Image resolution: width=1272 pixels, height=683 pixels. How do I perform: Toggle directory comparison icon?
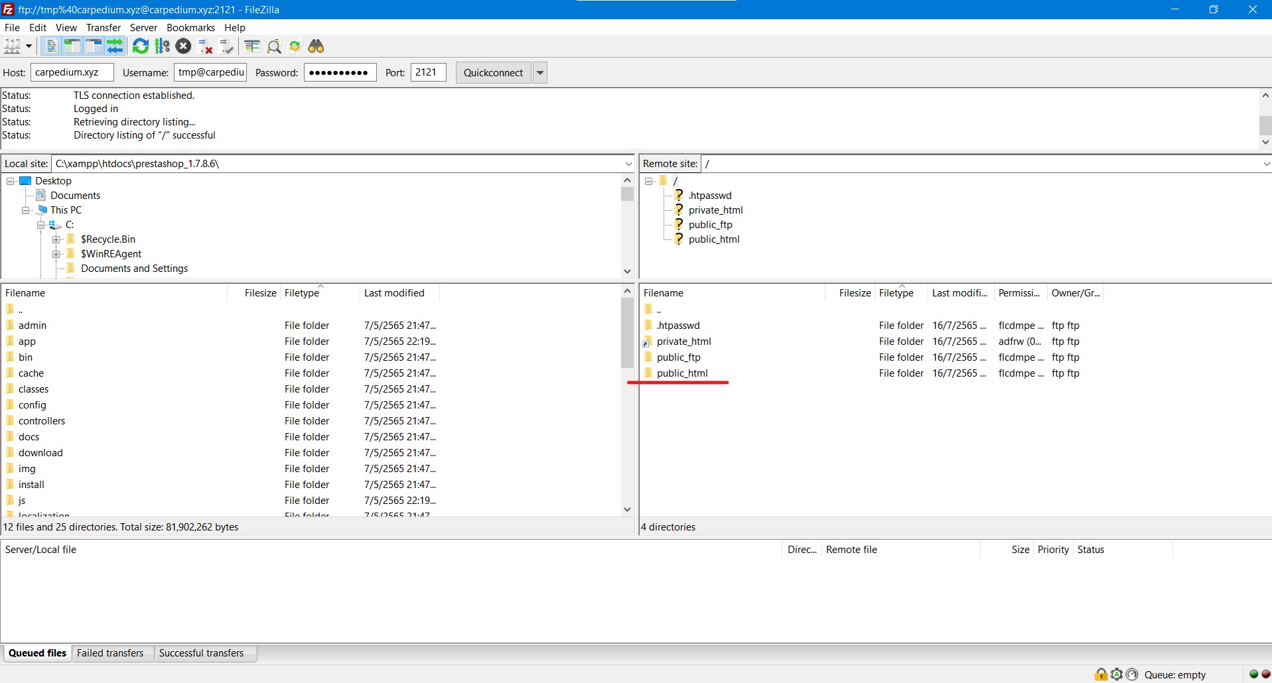(274, 46)
